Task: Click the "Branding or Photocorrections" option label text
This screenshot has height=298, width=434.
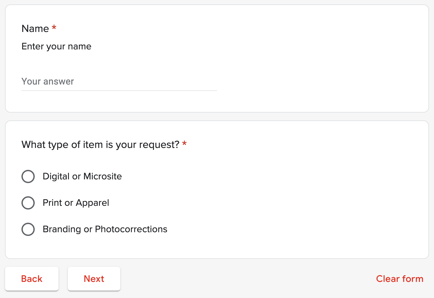Action: [105, 229]
